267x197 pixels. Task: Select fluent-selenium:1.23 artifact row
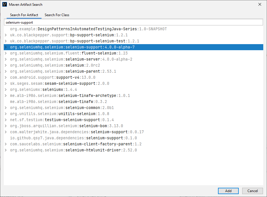click(x=133, y=53)
